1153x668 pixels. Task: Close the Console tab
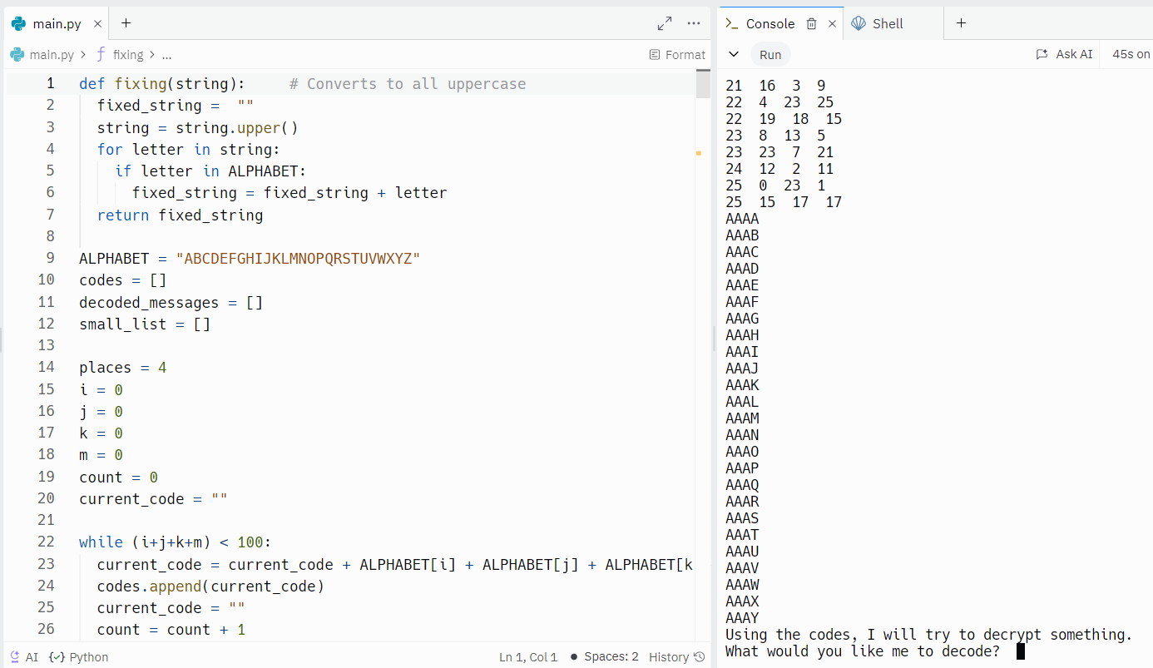(x=831, y=24)
